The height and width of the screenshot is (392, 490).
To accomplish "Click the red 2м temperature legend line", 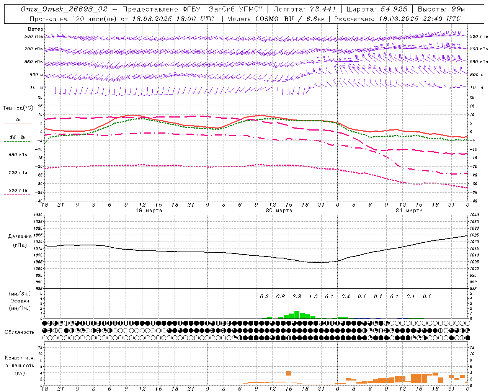I will coord(18,124).
